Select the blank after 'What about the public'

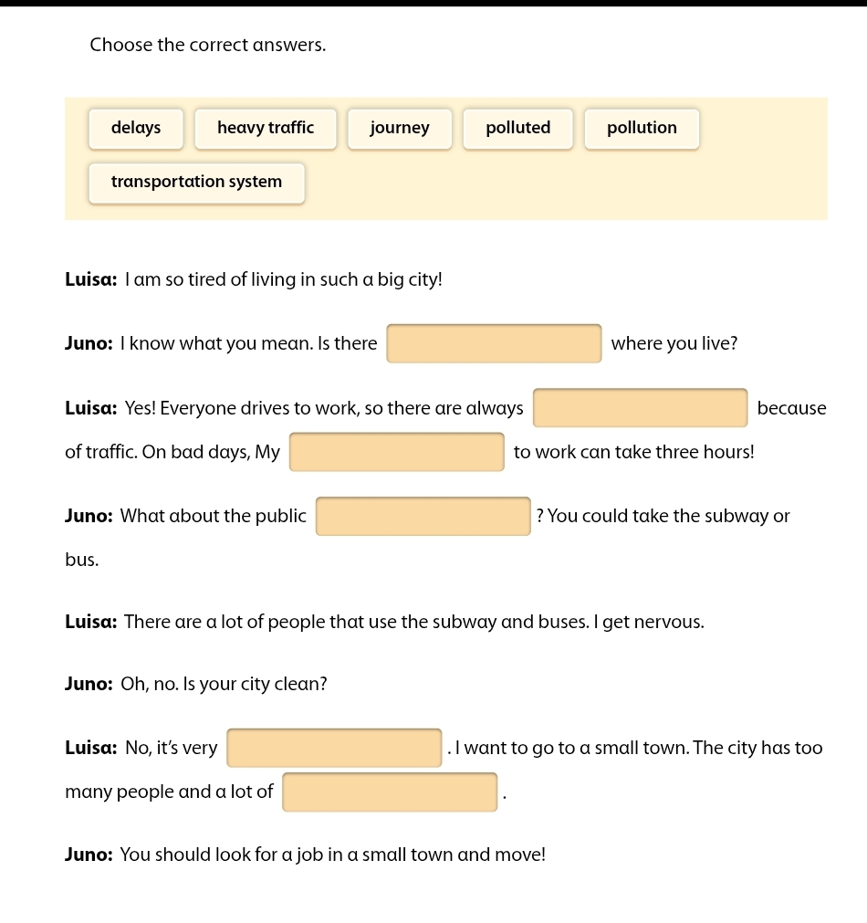tap(423, 517)
